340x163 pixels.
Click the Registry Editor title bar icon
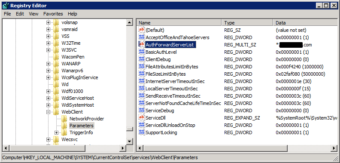point(6,6)
